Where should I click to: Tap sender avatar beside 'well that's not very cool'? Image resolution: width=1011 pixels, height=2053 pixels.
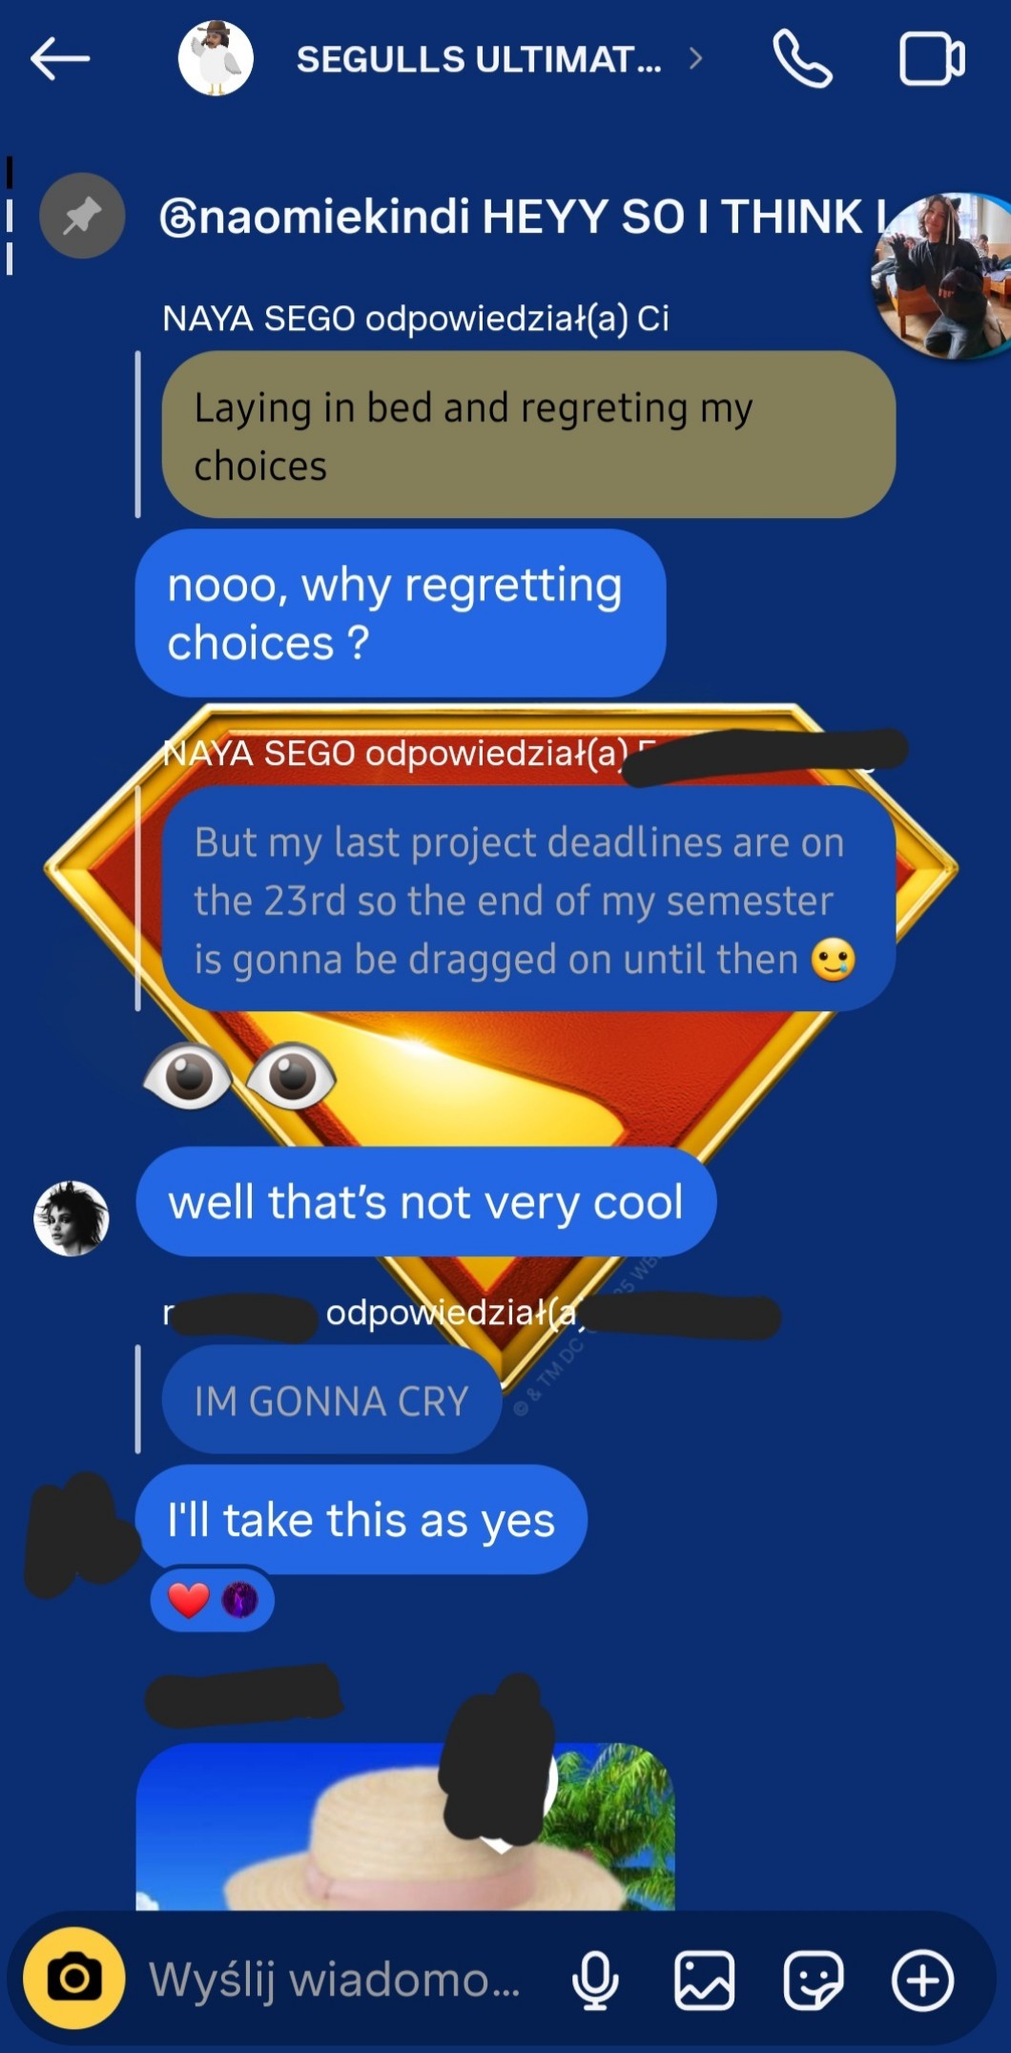72,1218
